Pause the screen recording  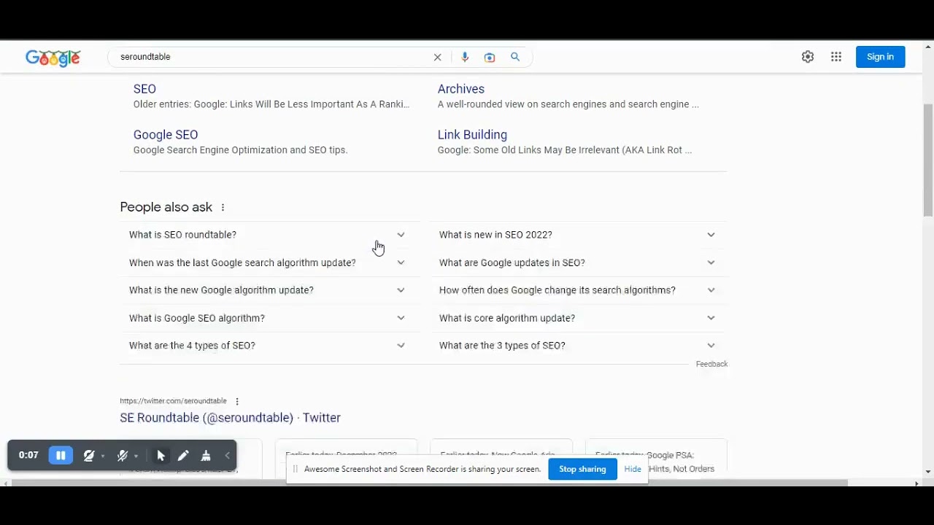click(x=61, y=456)
